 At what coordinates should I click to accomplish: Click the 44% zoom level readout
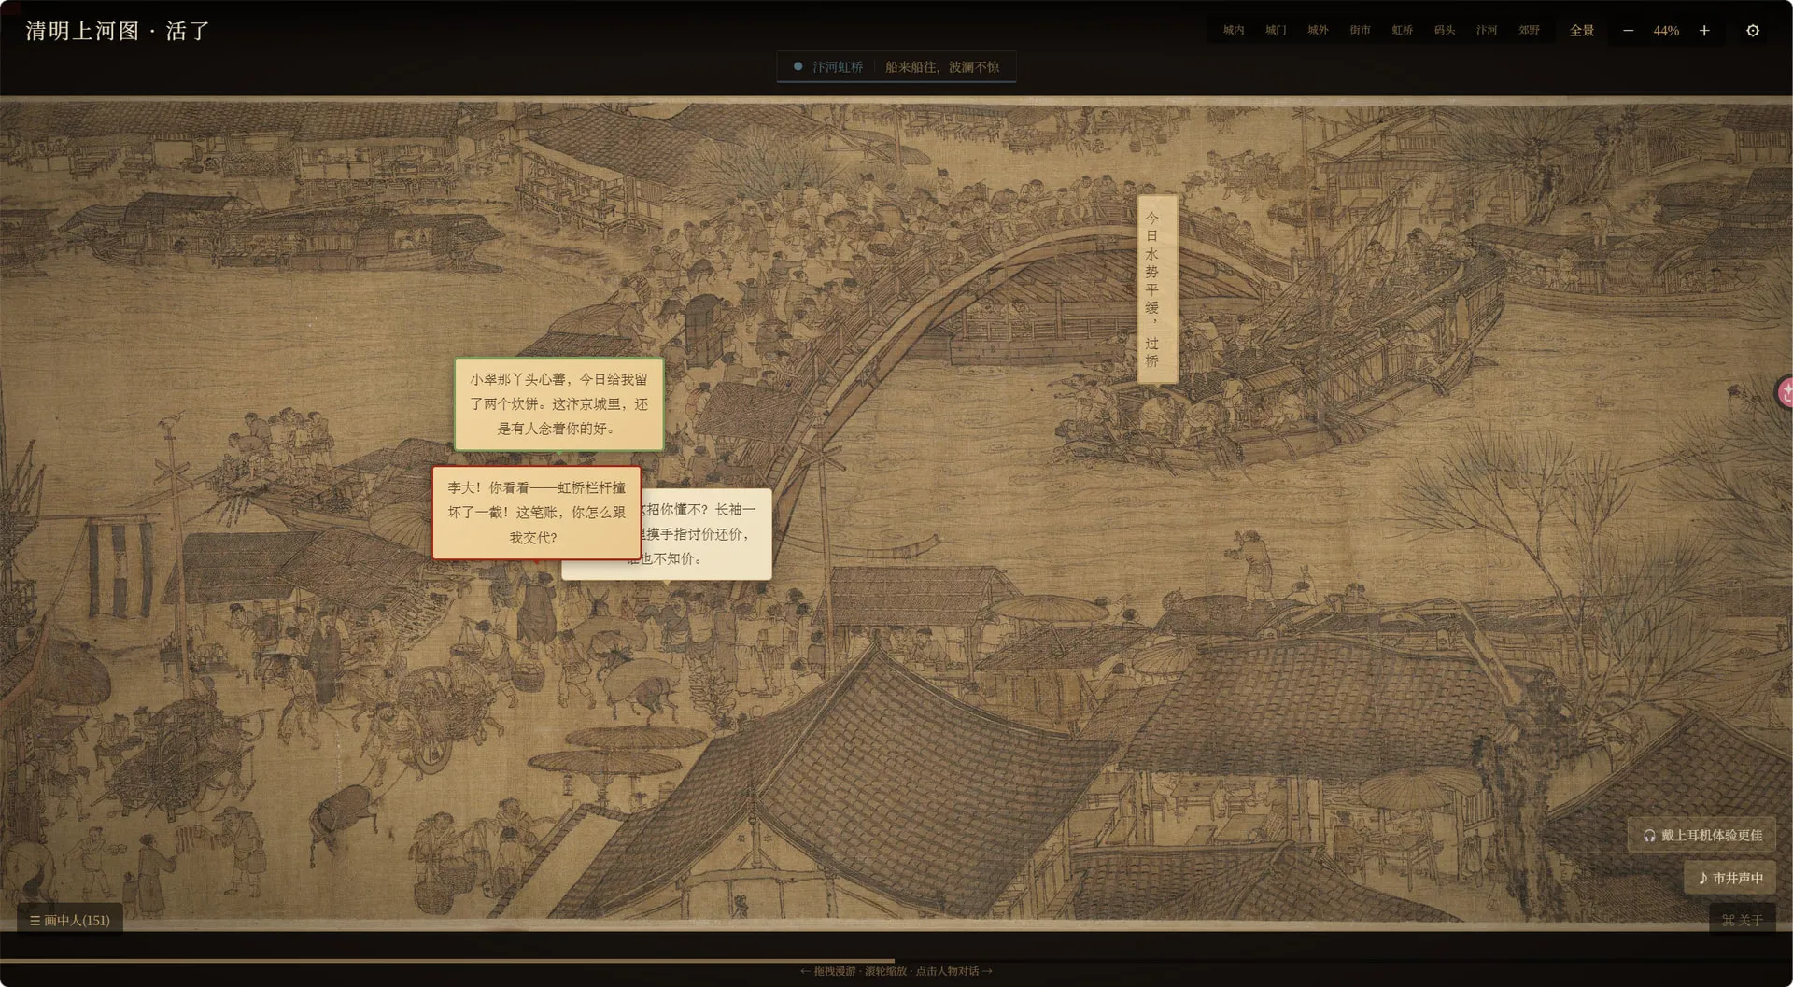tap(1666, 31)
